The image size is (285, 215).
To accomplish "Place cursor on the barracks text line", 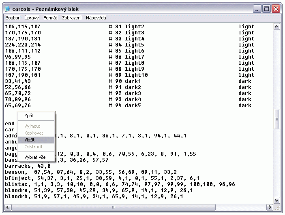I will coord(28,166).
